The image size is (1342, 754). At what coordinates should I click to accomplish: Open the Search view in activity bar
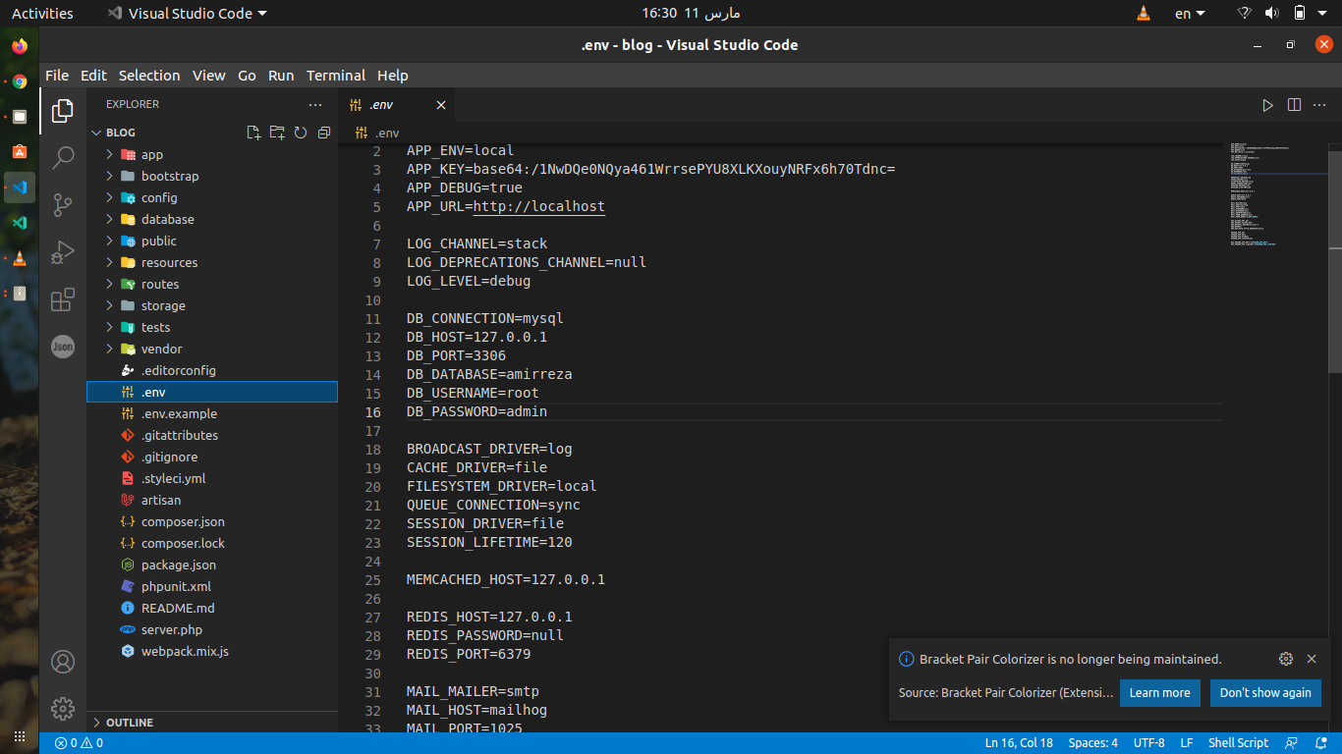[63, 157]
